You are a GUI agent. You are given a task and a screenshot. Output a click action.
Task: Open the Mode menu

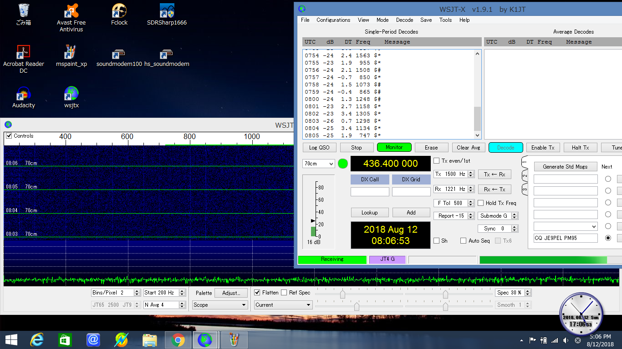coord(382,20)
